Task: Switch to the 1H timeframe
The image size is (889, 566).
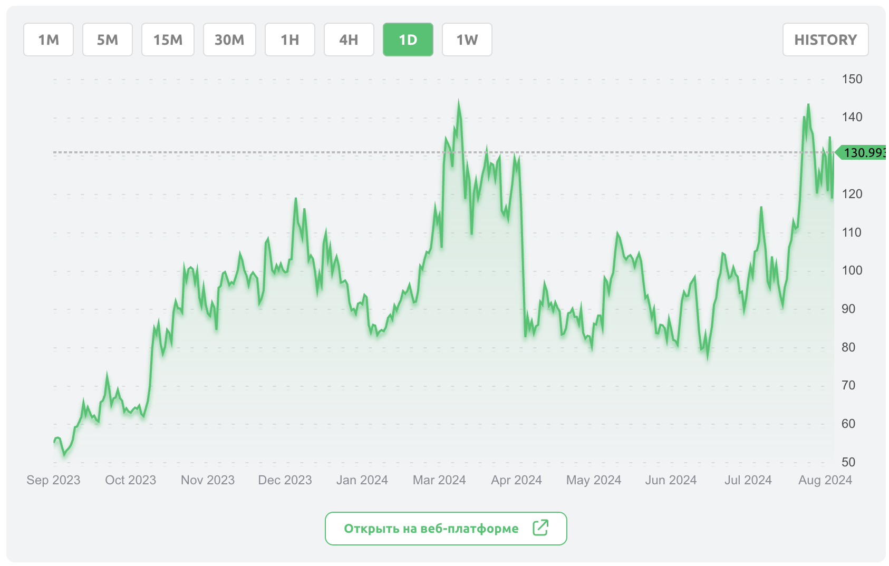Action: pyautogui.click(x=290, y=40)
